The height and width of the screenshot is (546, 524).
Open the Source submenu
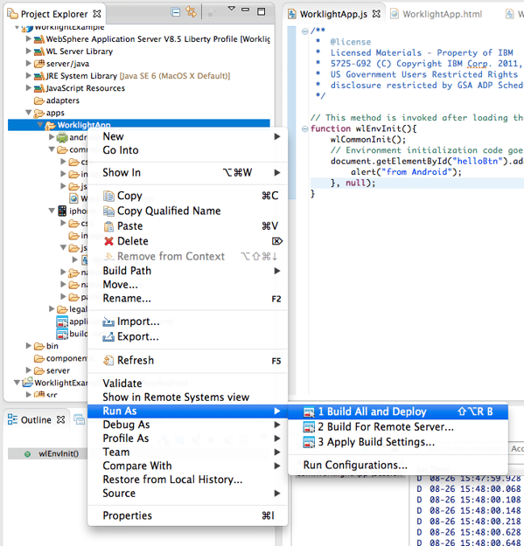coord(187,493)
